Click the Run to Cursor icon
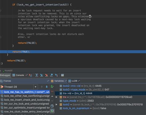 56,75
